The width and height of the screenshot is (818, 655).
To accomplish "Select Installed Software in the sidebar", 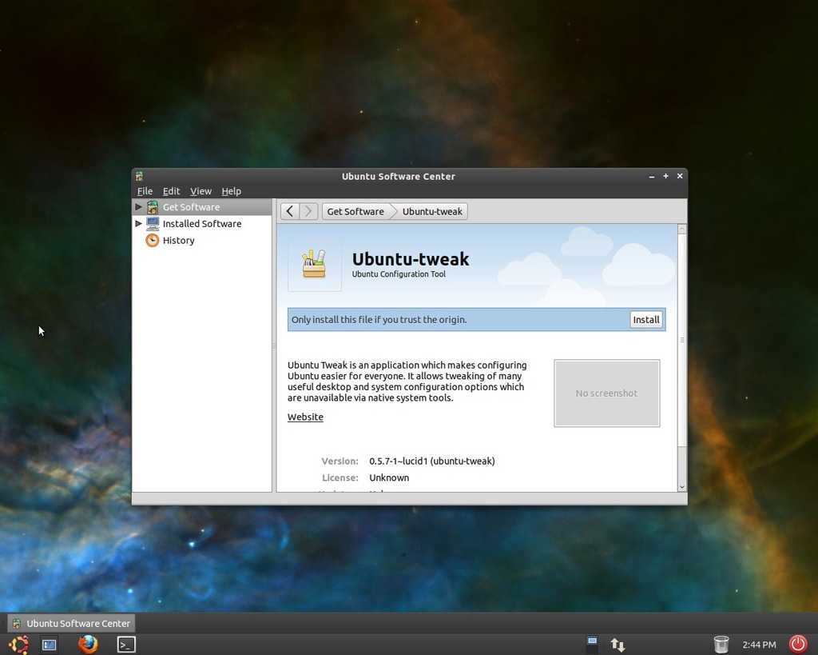I will (x=202, y=224).
